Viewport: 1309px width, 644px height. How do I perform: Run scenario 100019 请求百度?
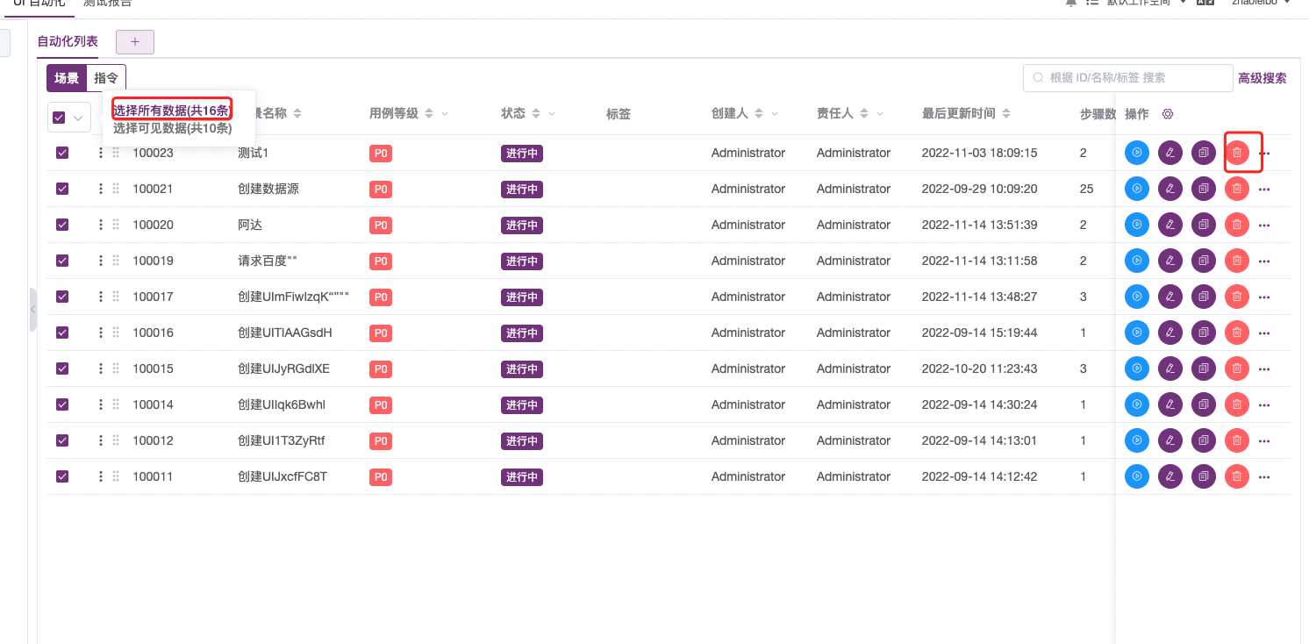tap(1136, 261)
